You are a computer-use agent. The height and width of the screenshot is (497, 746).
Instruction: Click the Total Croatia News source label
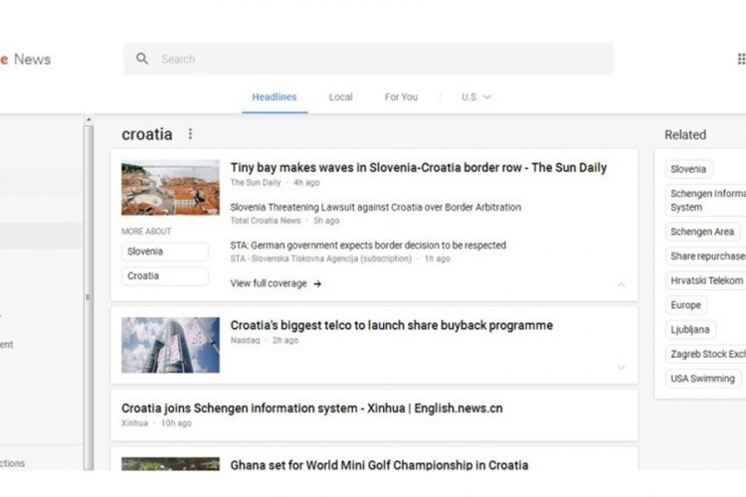[266, 221]
